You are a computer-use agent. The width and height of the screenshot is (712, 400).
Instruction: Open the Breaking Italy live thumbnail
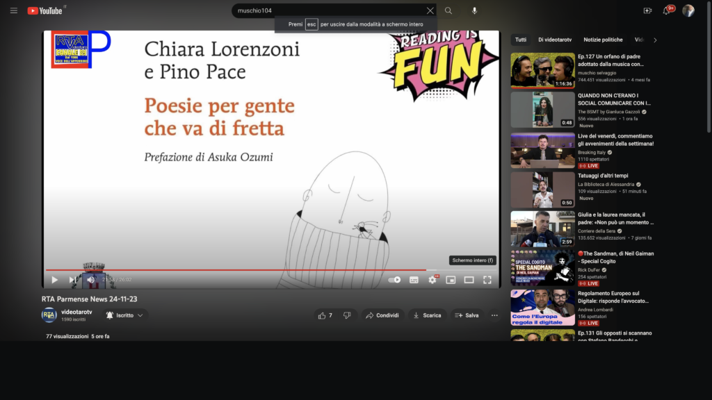(x=542, y=150)
